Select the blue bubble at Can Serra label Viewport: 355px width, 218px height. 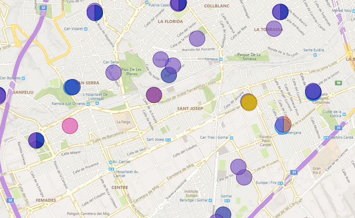(72, 87)
